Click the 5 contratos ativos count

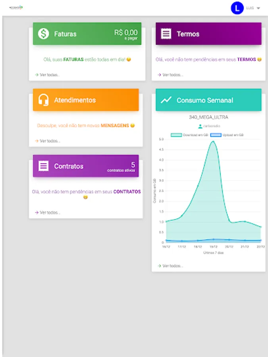(x=121, y=167)
